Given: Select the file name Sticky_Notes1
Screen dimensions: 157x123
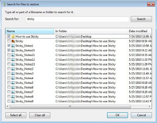Looking at the screenshot, I should point(24,46).
